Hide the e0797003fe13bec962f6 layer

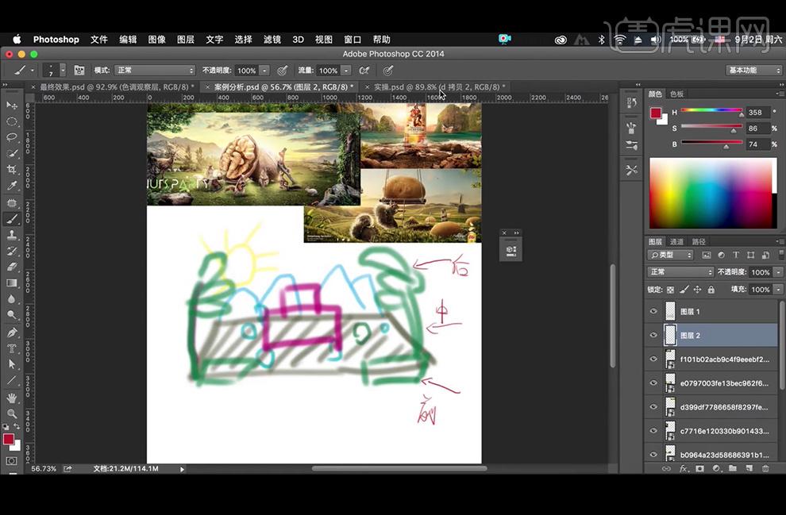tap(653, 383)
